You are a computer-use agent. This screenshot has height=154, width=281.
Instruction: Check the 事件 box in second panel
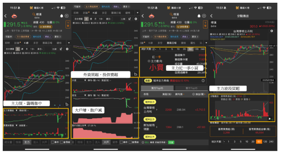pyautogui.click(x=121, y=142)
